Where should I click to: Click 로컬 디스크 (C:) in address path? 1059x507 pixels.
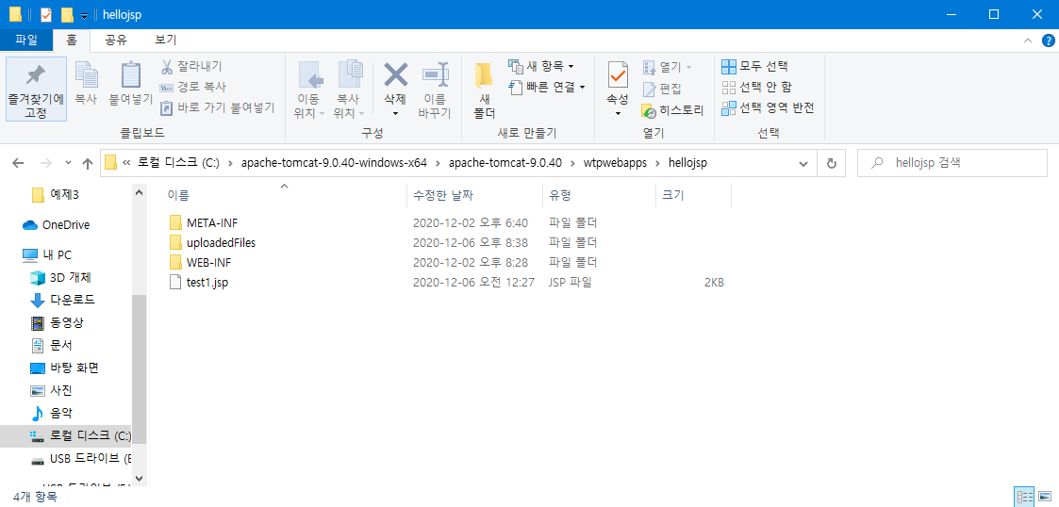(179, 163)
